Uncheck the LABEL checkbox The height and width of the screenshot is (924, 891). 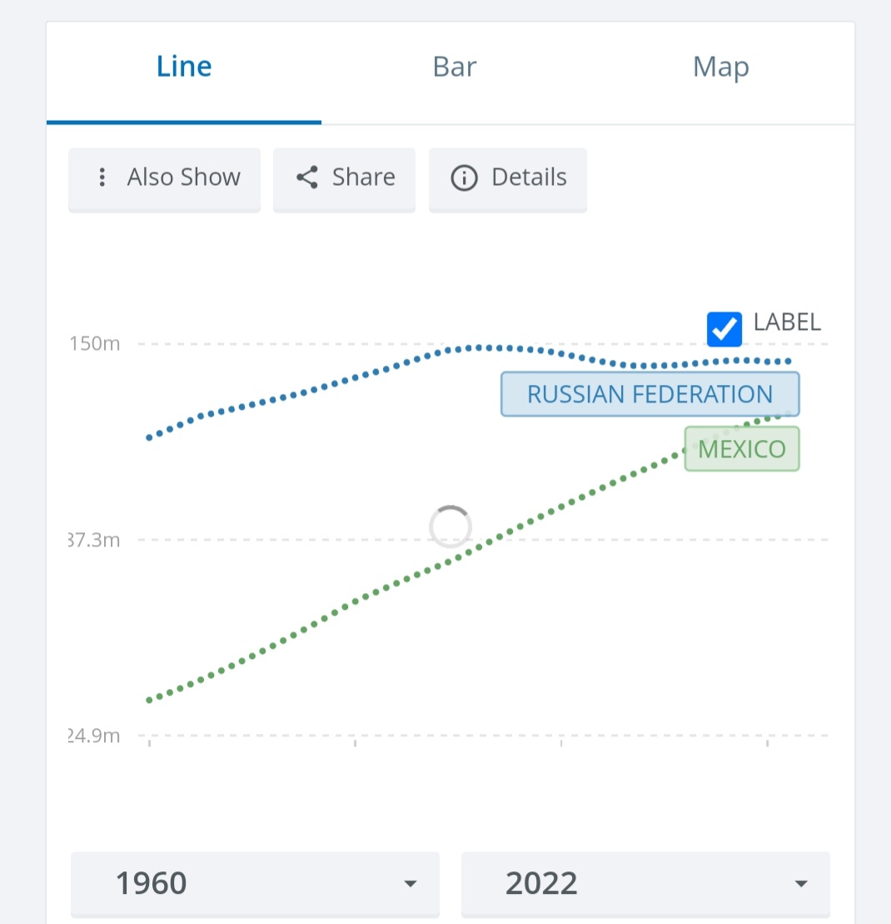pyautogui.click(x=724, y=329)
